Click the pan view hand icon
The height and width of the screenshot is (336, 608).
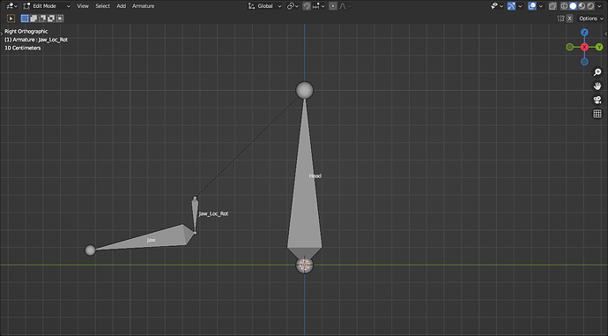(597, 86)
